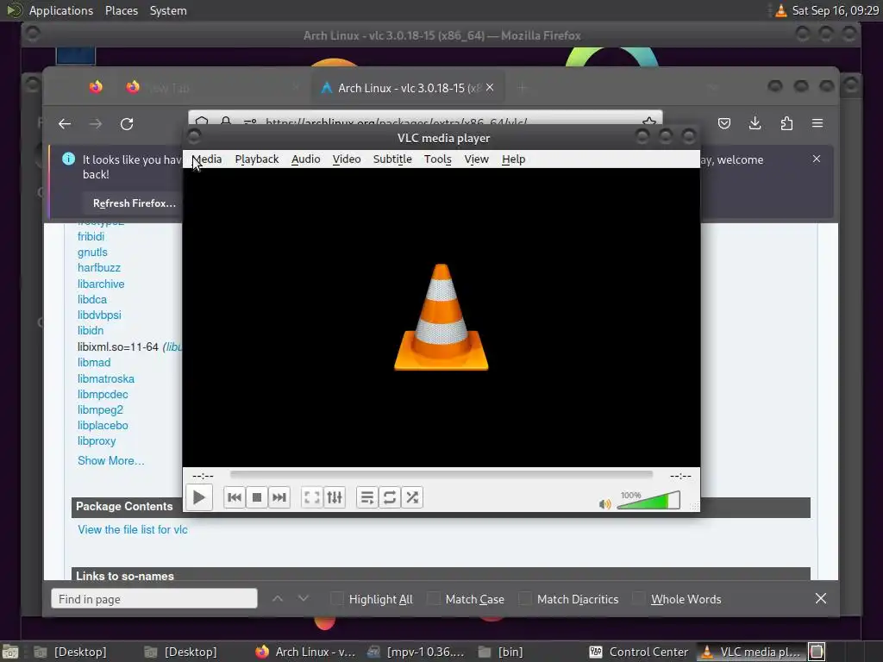The image size is (883, 662).
Task: Enable Whole Words checkbox
Action: coord(639,598)
